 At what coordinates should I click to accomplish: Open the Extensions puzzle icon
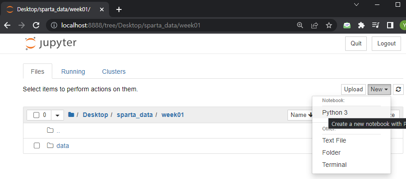[x=361, y=25]
